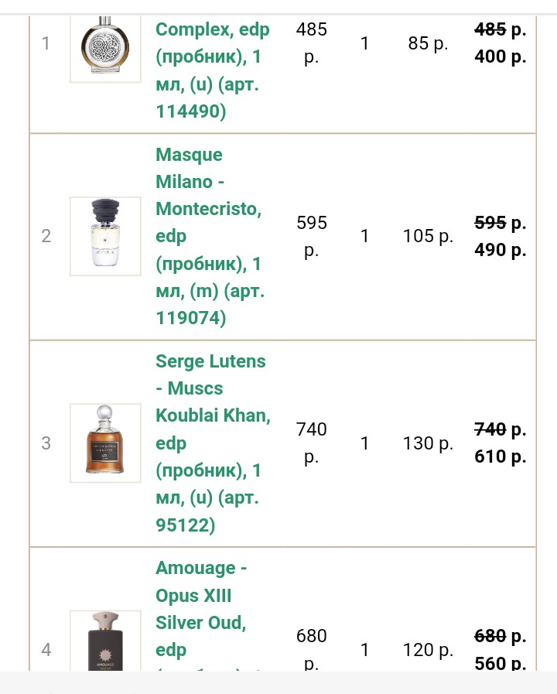Click the 130 р. discount amount
This screenshot has height=694, width=557.
(428, 443)
